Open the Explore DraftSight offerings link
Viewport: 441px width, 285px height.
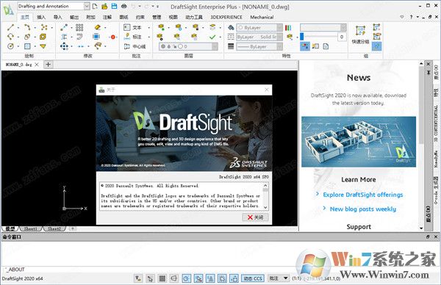pos(363,195)
